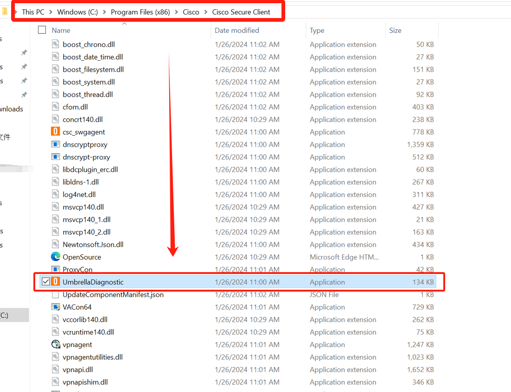Sort by the Type column header

point(317,30)
